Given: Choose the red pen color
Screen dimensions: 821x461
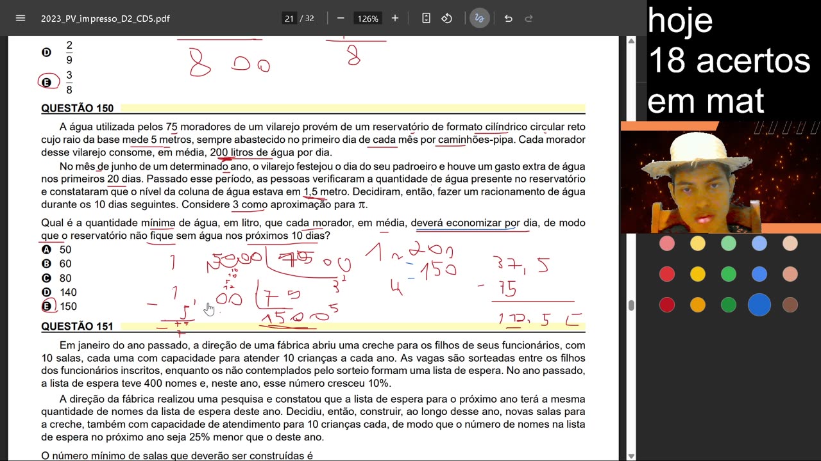Looking at the screenshot, I should tap(667, 274).
